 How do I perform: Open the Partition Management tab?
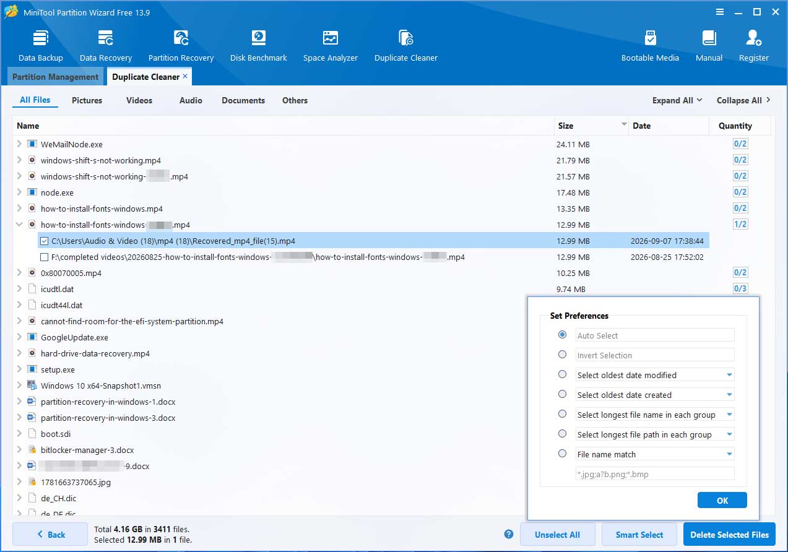[x=55, y=77]
